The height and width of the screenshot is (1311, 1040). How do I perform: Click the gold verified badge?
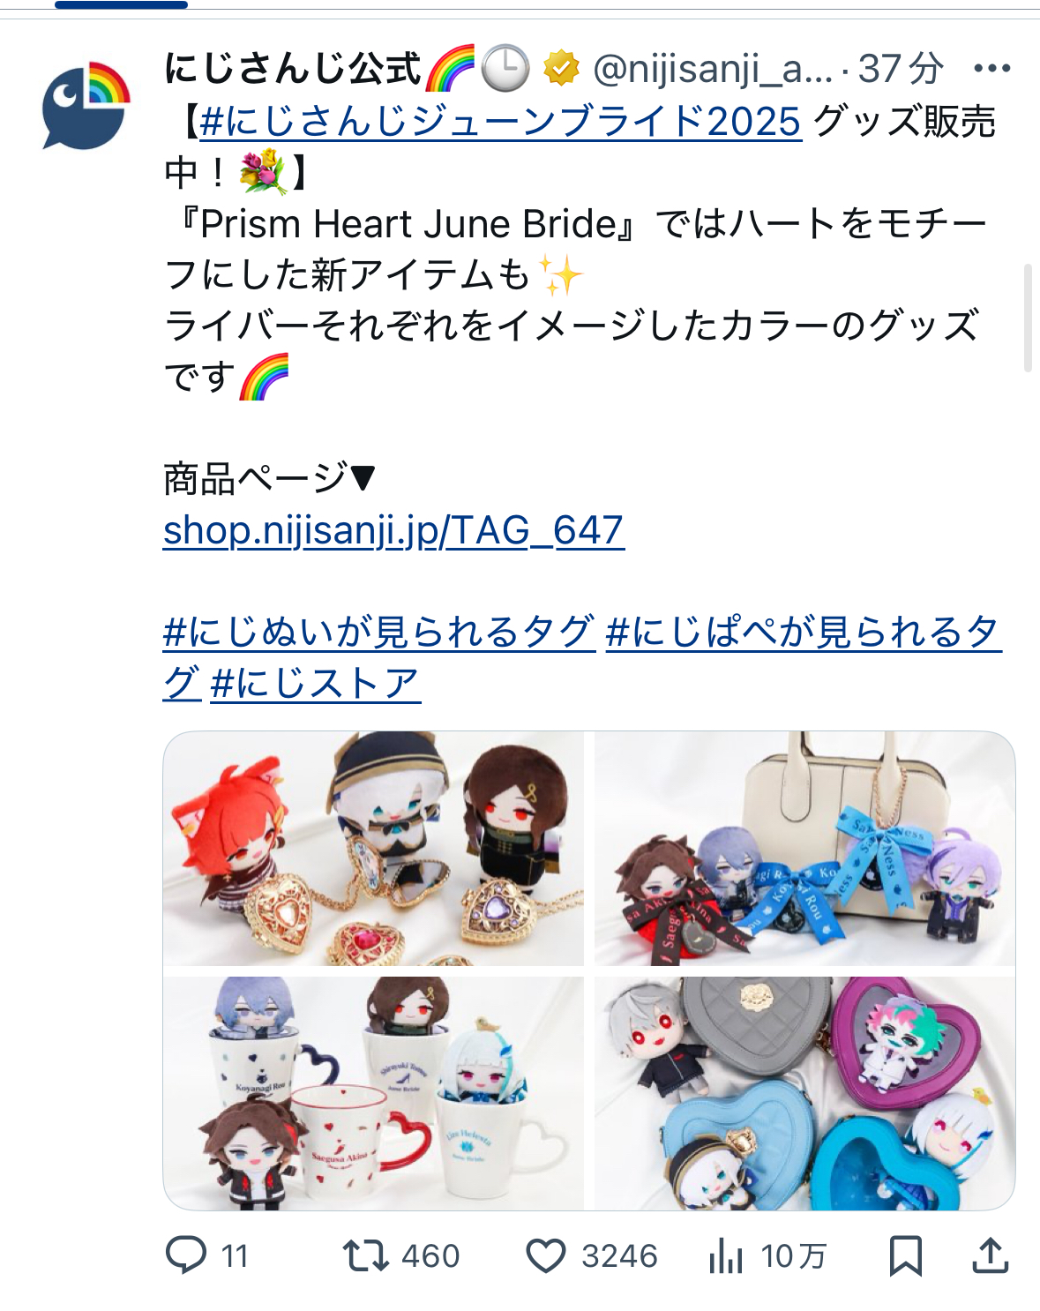click(x=561, y=68)
